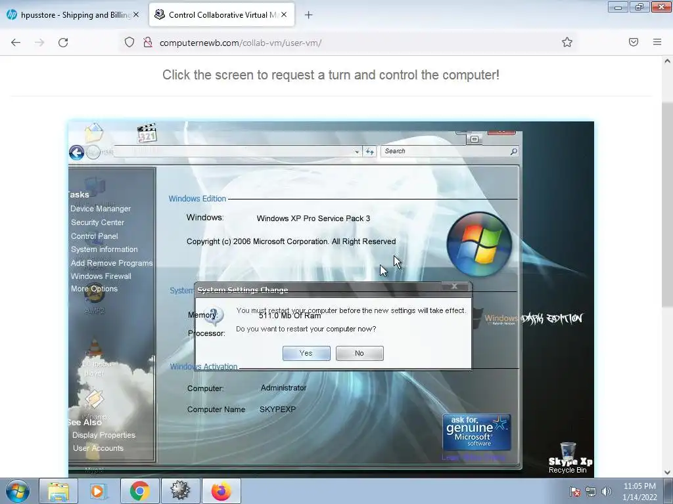Open a new browser tab
This screenshot has height=504, width=673.
[309, 15]
